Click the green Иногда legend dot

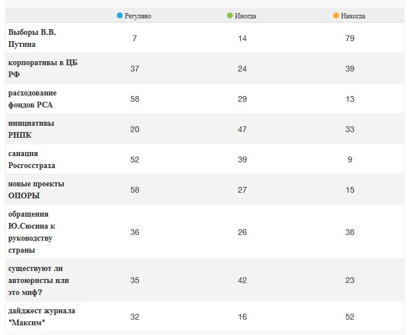pos(230,16)
